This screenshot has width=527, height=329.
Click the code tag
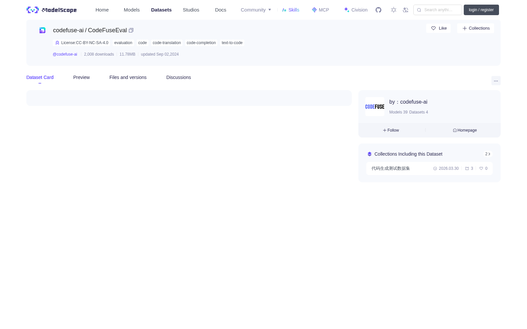[x=143, y=43]
